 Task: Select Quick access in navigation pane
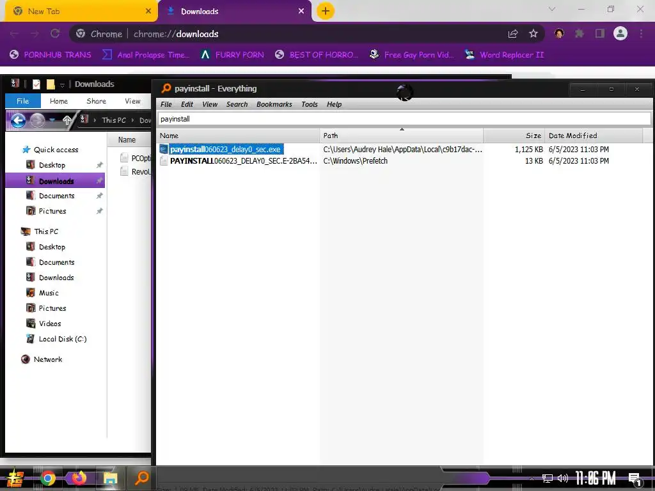(56, 150)
